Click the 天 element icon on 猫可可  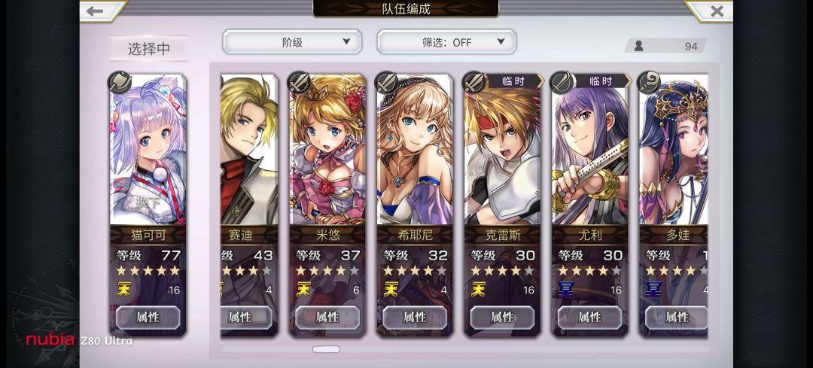[x=123, y=289]
